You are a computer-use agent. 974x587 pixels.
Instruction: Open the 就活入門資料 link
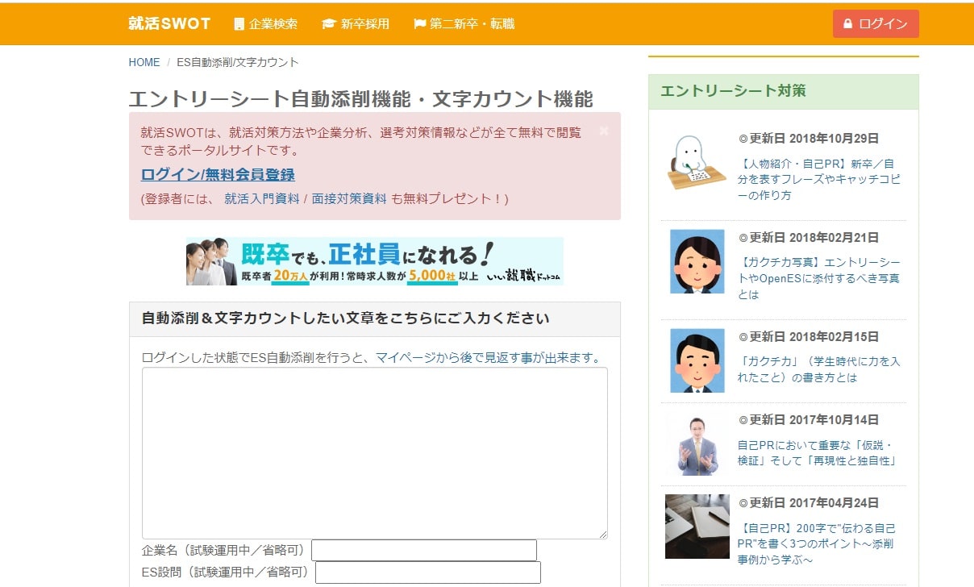[262, 198]
